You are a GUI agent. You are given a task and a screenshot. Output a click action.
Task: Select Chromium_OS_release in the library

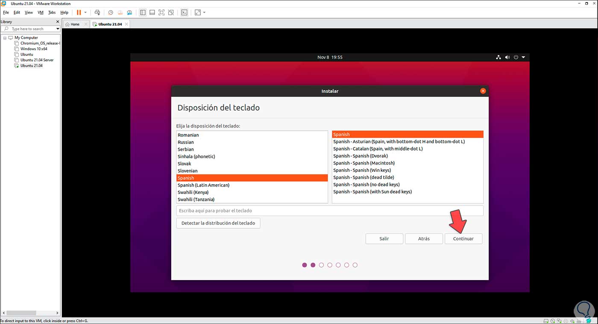click(x=40, y=43)
